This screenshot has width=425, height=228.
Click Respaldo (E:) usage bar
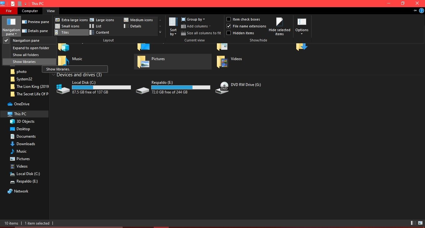181,88
